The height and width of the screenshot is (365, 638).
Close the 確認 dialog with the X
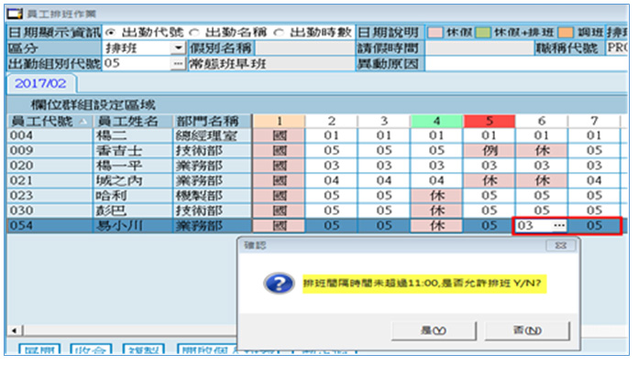coord(561,245)
